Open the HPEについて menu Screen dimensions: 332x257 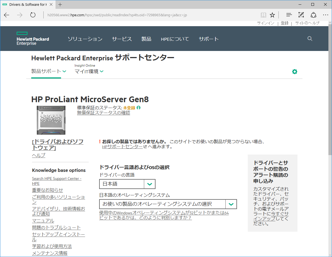tap(175, 39)
